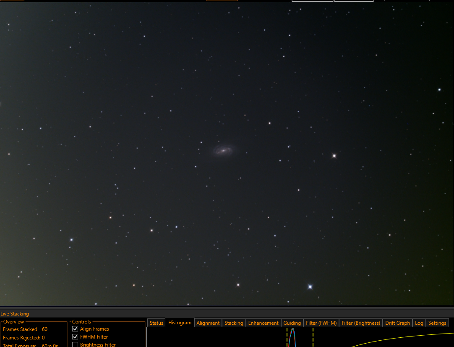This screenshot has width=454, height=347.
Task: Click the Frames Stacked: 60 value
Action: (44, 329)
